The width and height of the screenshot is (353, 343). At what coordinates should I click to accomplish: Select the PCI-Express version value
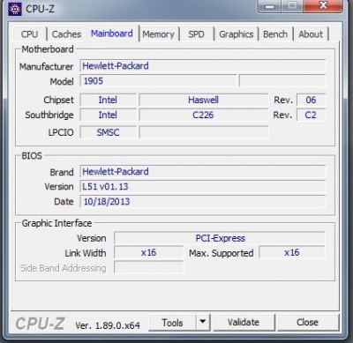pos(220,238)
